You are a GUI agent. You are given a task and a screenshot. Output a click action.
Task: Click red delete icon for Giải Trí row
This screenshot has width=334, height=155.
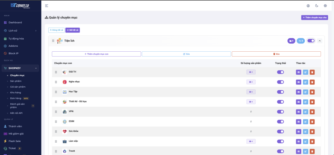click(312, 72)
